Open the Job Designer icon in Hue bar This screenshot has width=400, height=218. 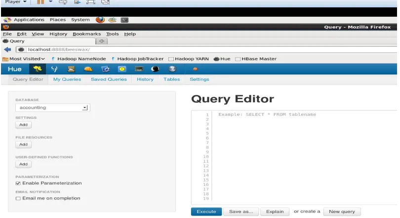105,69
